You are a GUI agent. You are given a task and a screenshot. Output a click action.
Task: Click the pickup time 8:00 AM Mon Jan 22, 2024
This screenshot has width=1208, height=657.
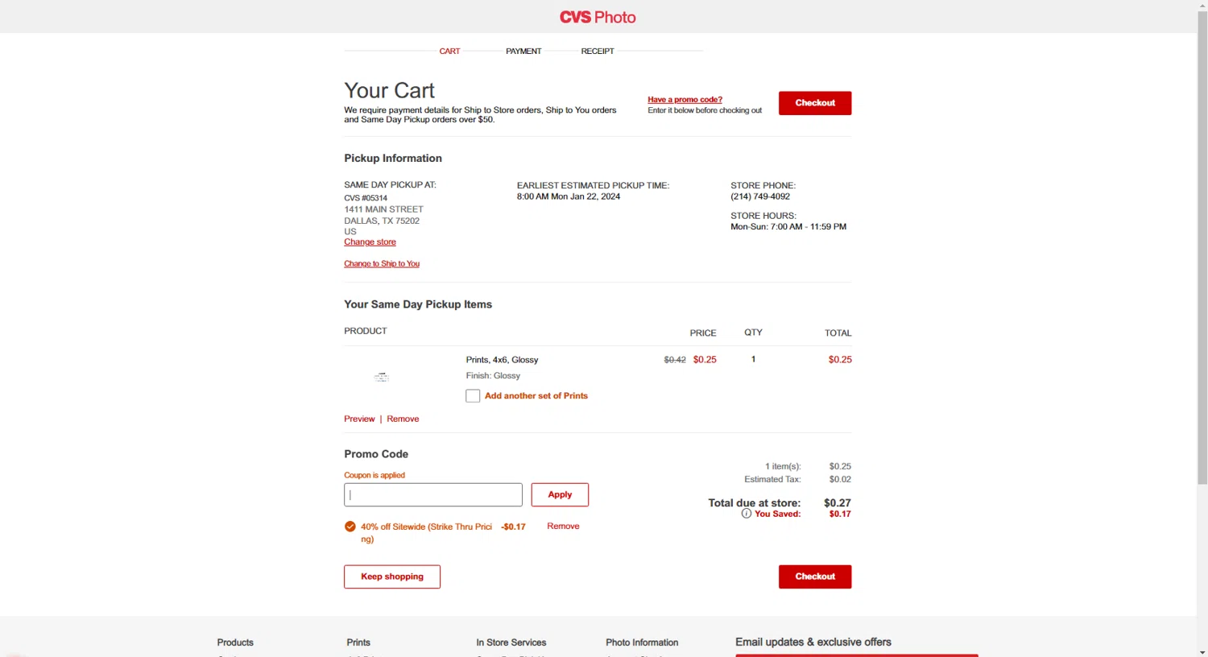coord(569,196)
